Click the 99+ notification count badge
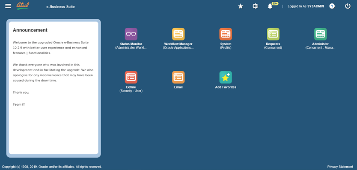This screenshot has height=170, width=357. [x=275, y=4]
